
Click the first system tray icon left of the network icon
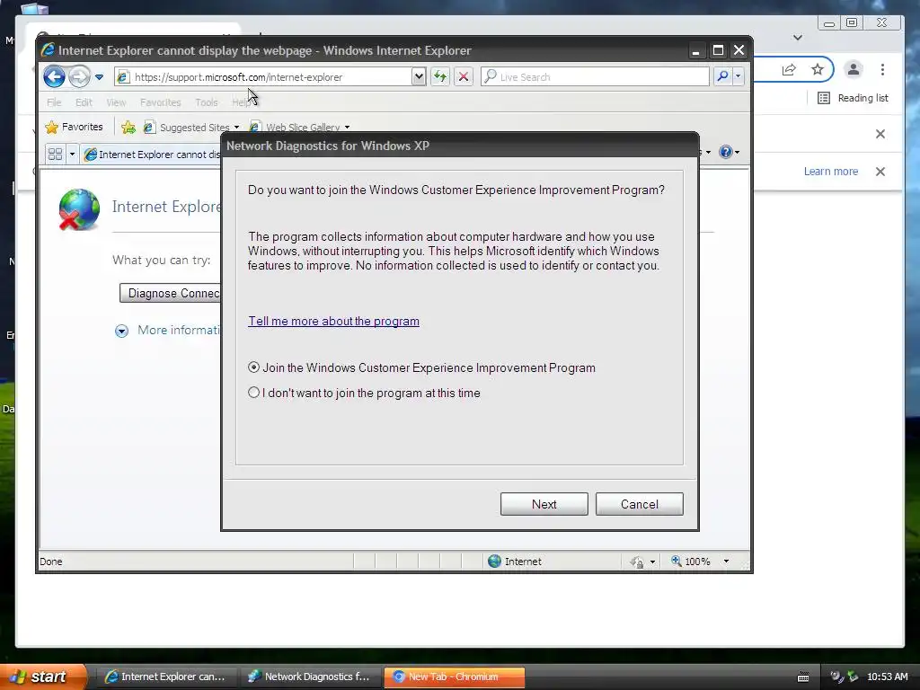[x=836, y=677]
